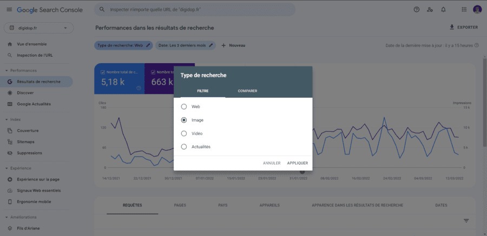Open the Google apps grid

click(464, 10)
